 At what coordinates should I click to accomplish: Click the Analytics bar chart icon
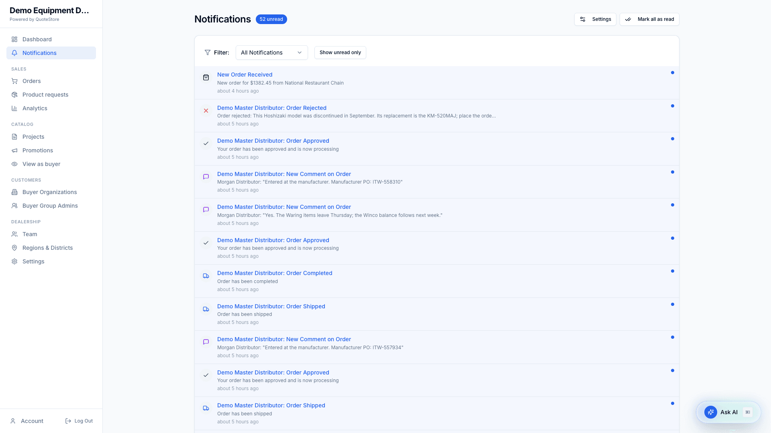point(14,108)
